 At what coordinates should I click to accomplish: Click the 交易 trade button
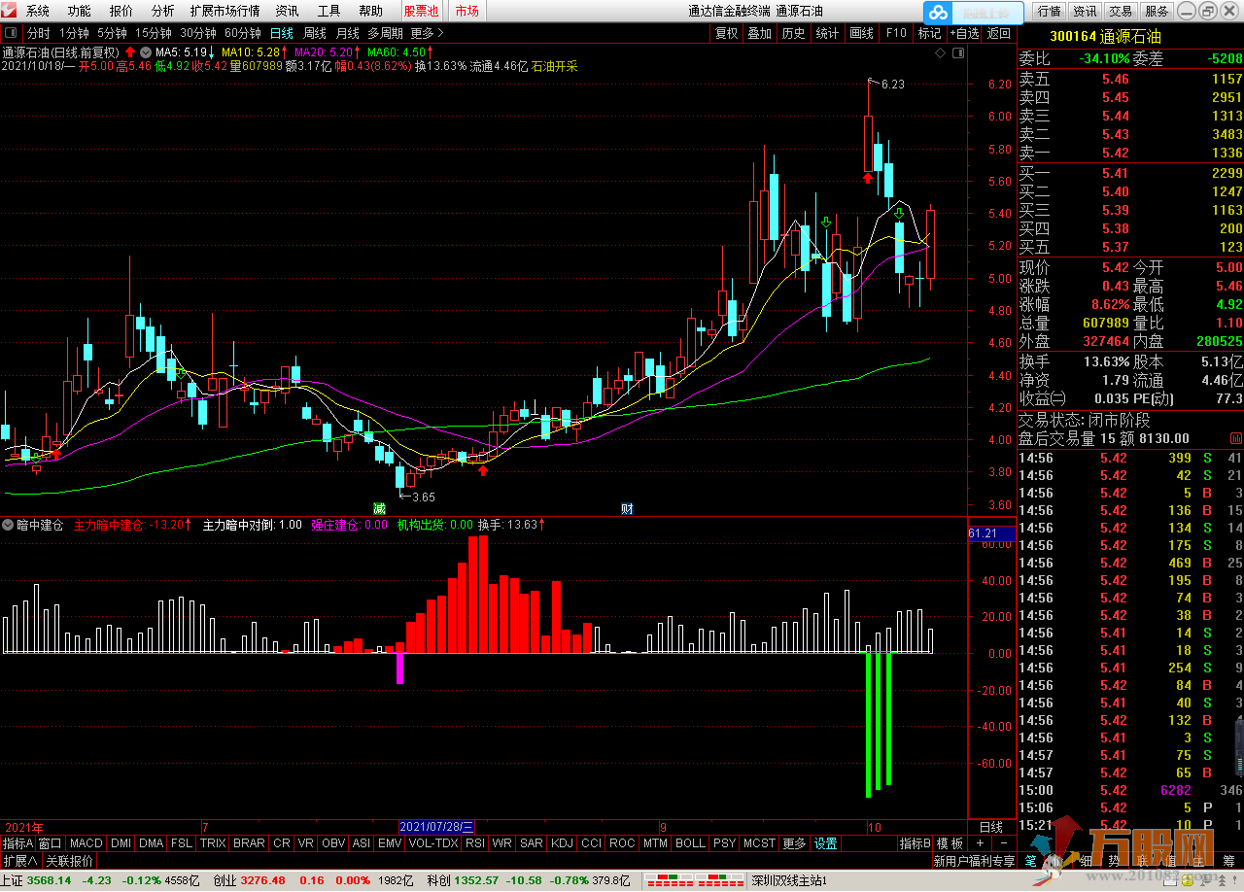click(x=1121, y=11)
